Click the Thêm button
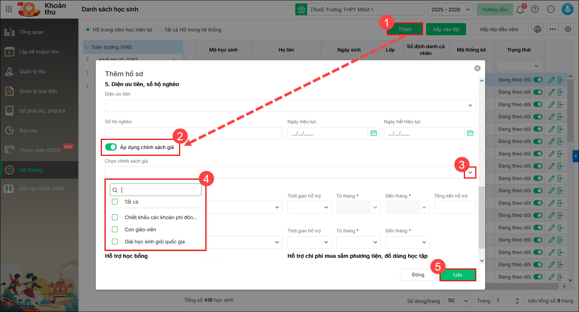The image size is (579, 312). 405,29
